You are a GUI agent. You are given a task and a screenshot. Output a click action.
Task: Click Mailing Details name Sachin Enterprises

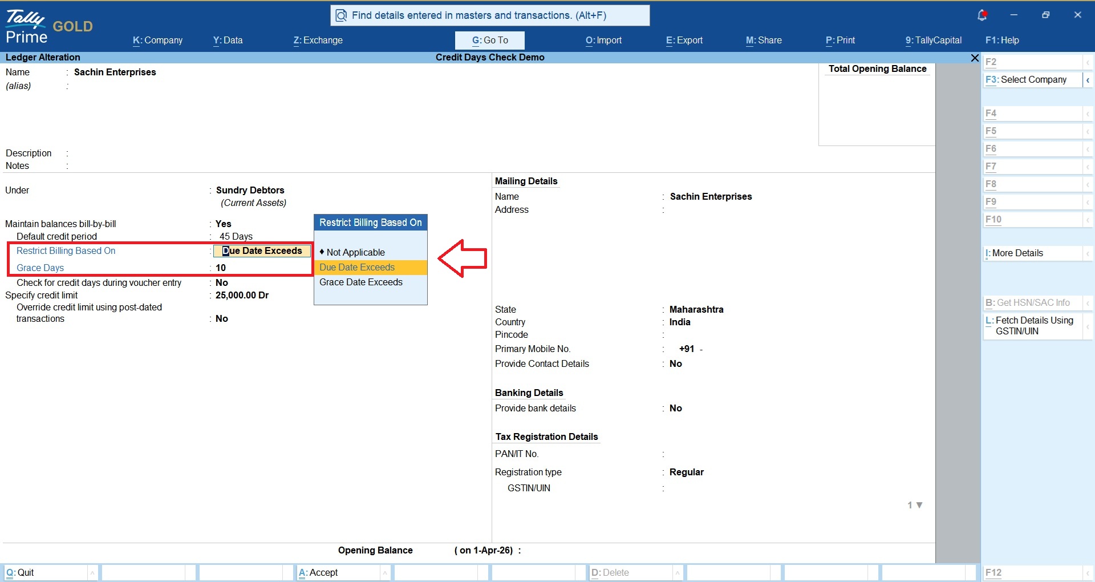(711, 196)
